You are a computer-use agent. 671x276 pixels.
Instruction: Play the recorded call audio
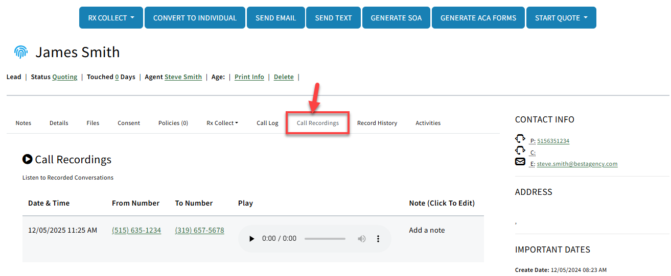(251, 239)
